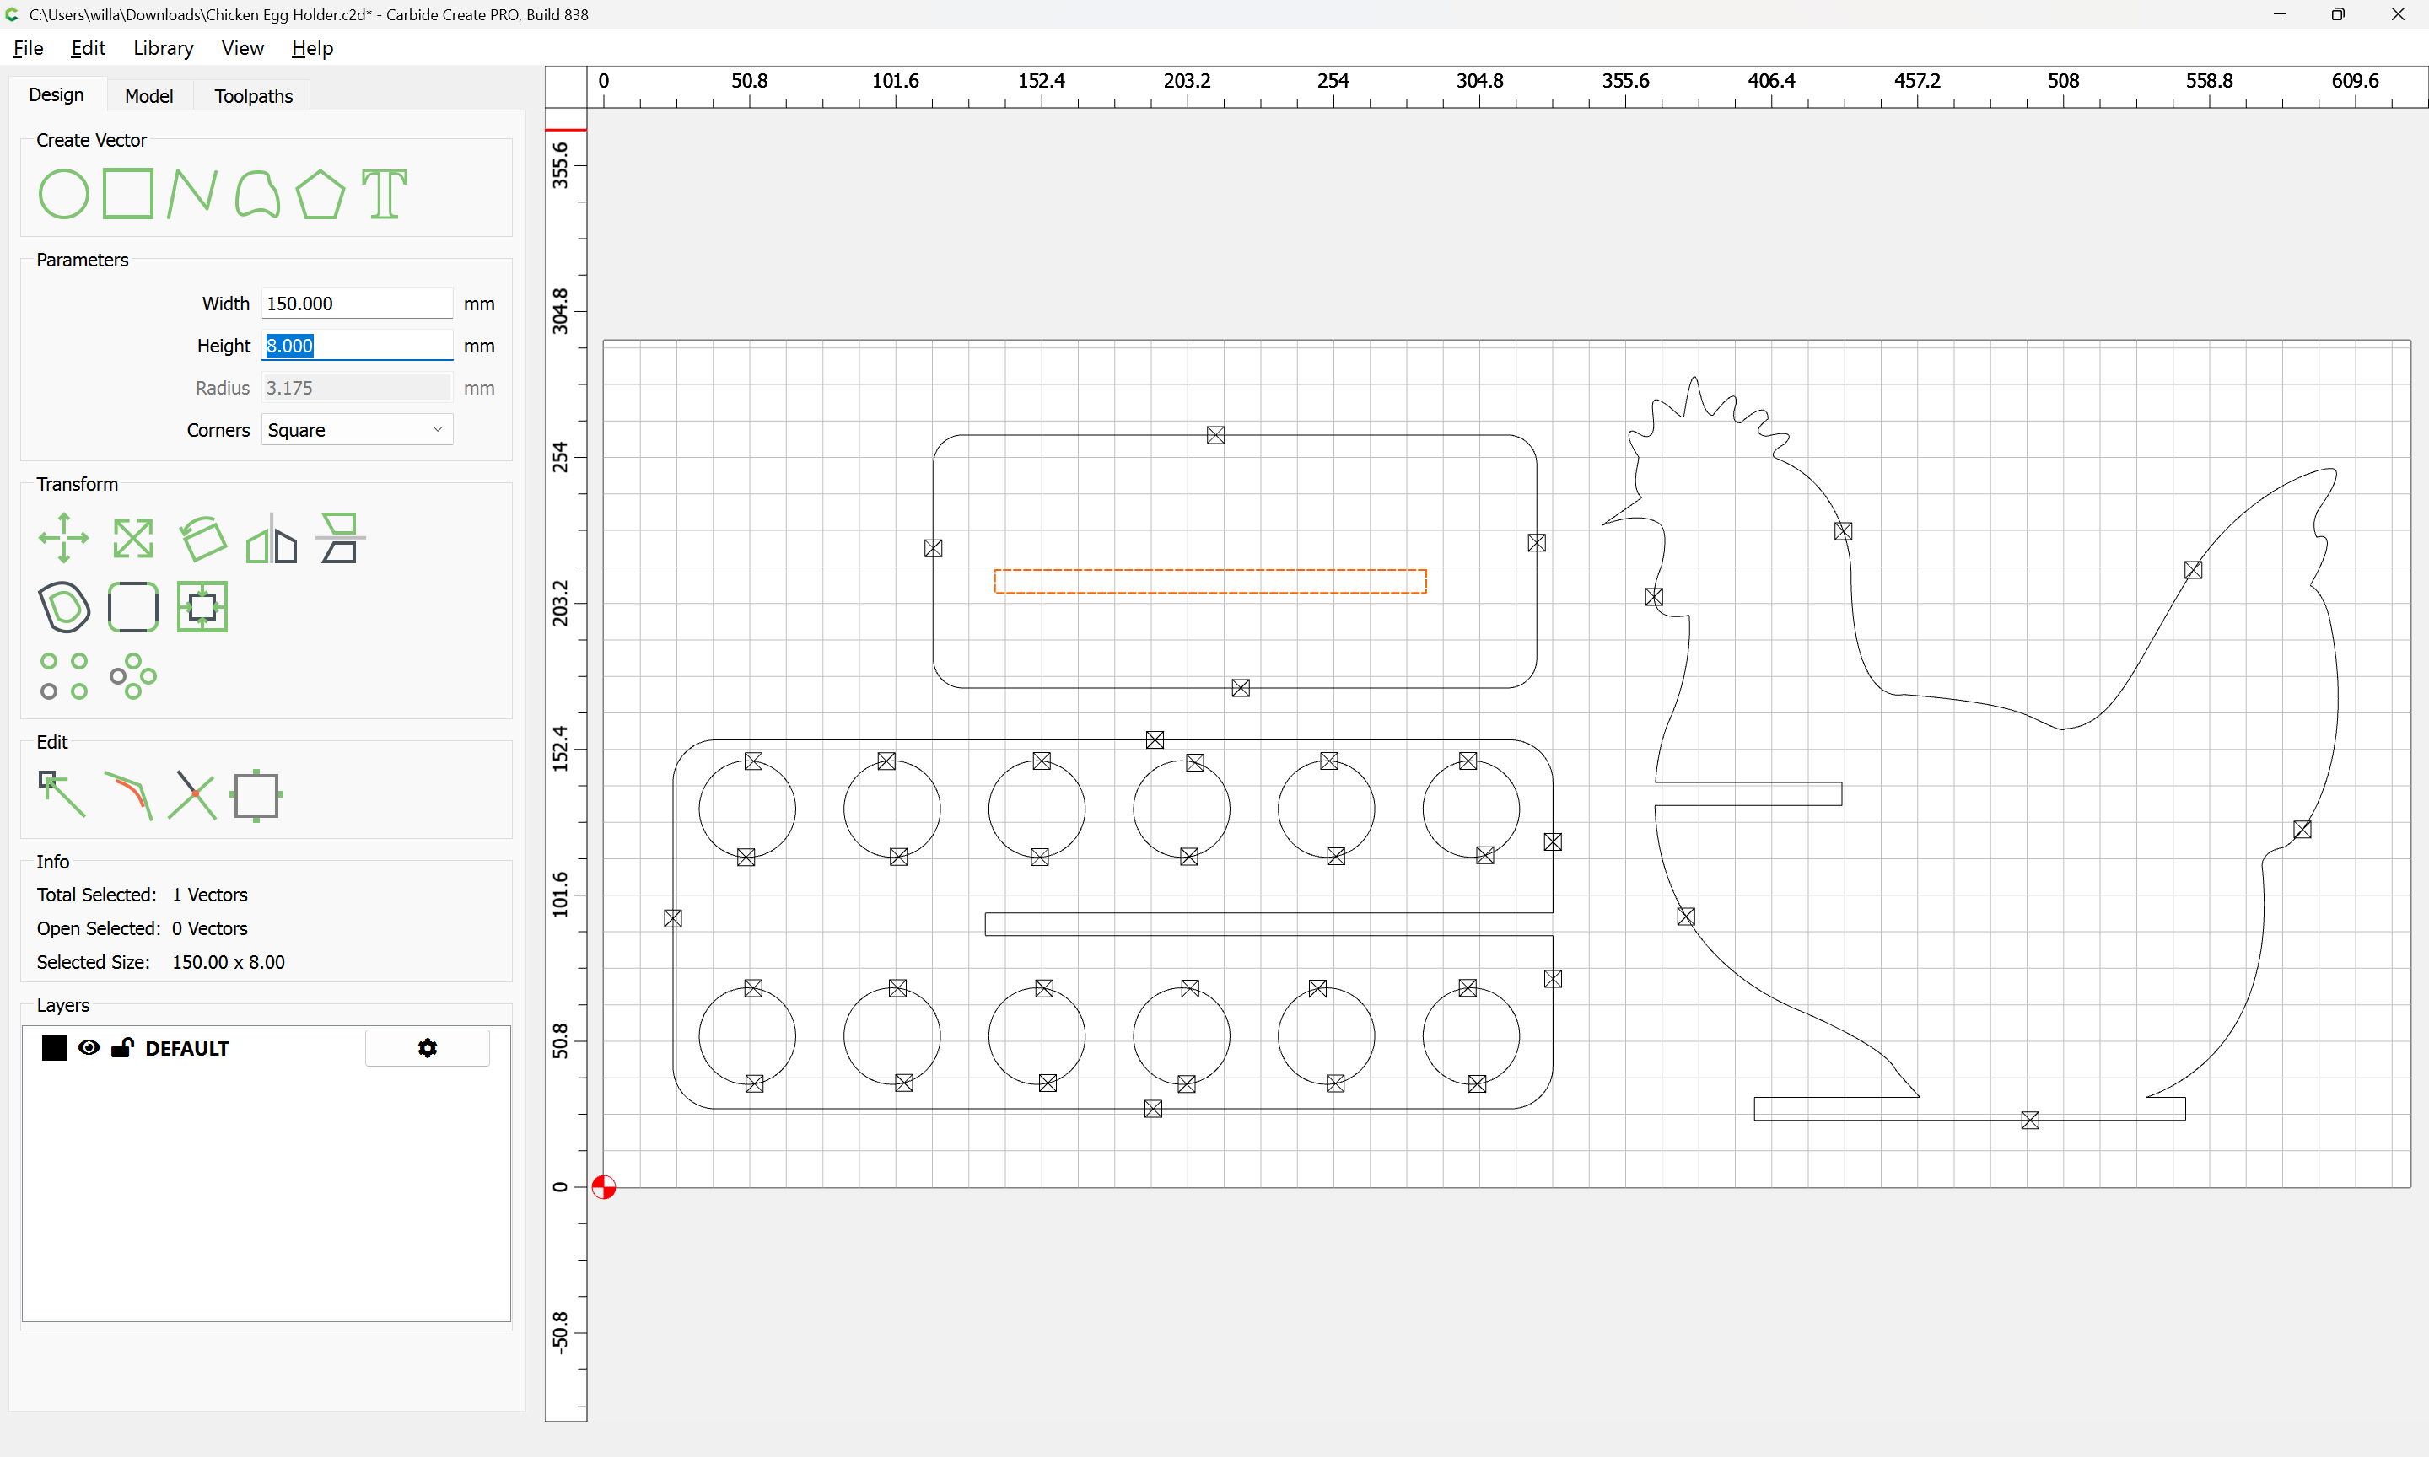The image size is (2429, 1457).
Task: Open the Corners dropdown
Action: [357, 430]
